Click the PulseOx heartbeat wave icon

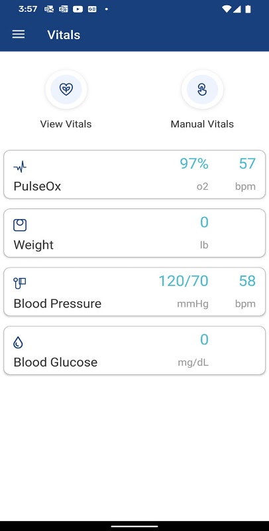click(20, 167)
